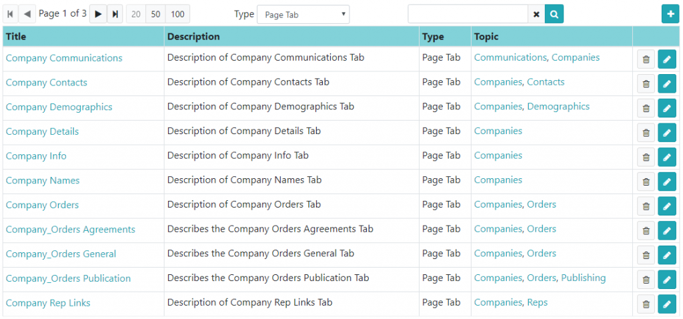Advance to the next page
Viewport: 683px width, 319px height.
click(x=98, y=15)
